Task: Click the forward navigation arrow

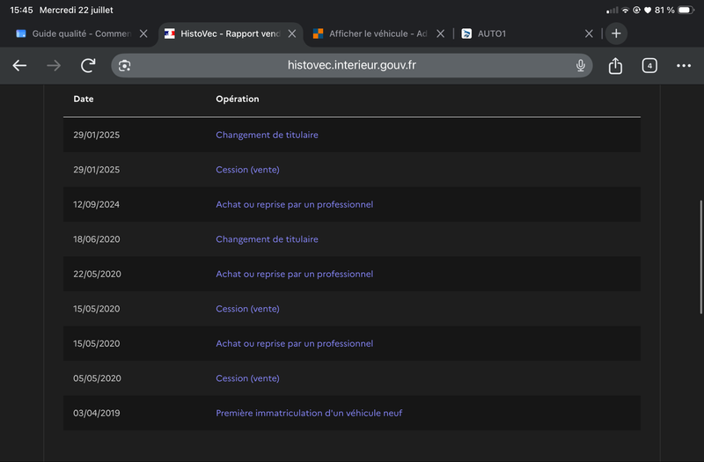Action: [54, 65]
